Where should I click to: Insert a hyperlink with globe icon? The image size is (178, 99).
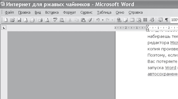point(119,20)
